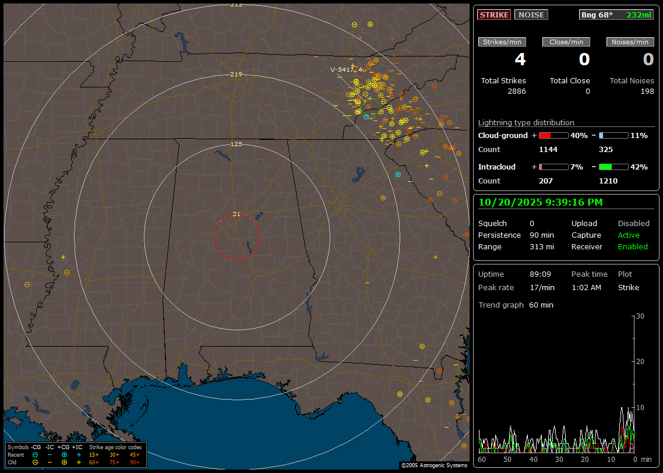The height and width of the screenshot is (473, 663).
Task: Click the yellow old -IC dash symbol
Action: tap(50, 462)
